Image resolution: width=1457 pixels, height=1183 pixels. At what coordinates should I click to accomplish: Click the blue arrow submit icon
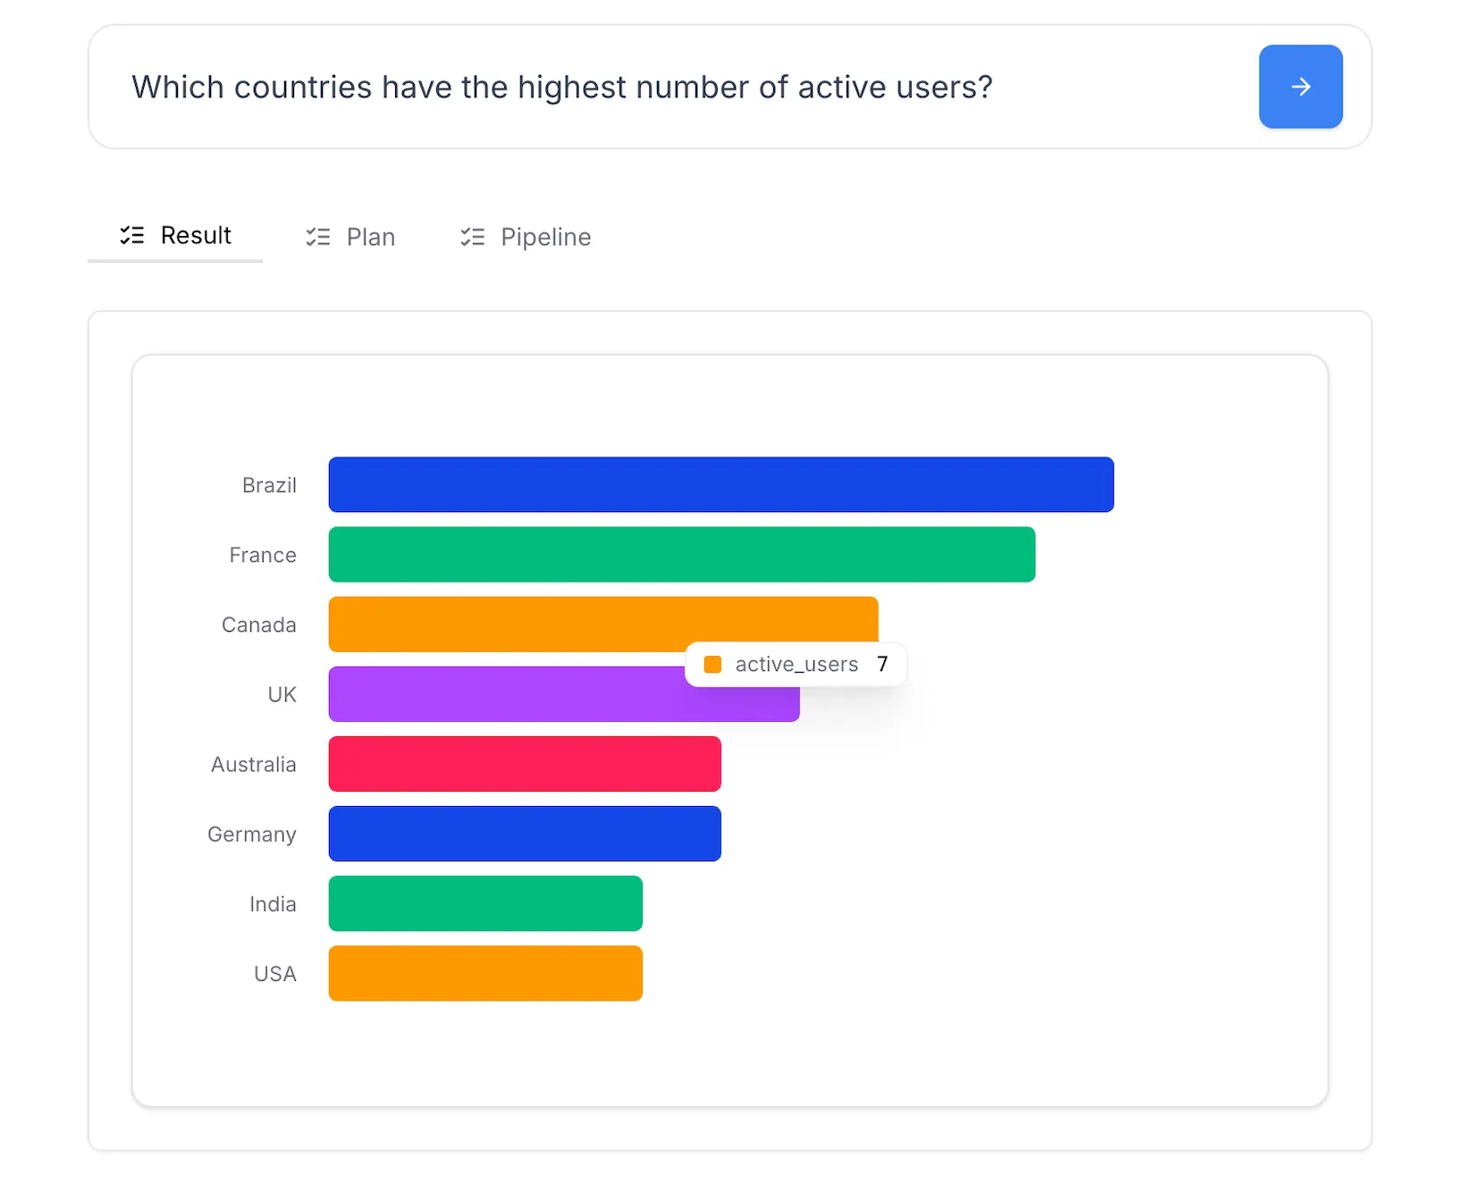[x=1301, y=87]
